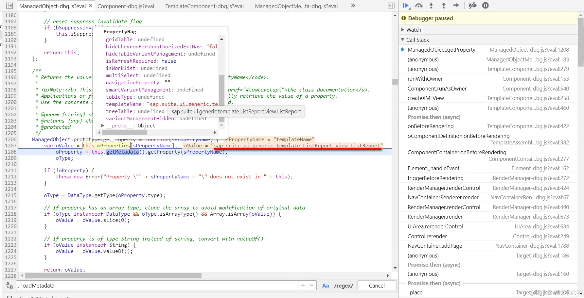
Task: Close the ManagedObject-dbg.js?eval tab
Action: point(91,6)
